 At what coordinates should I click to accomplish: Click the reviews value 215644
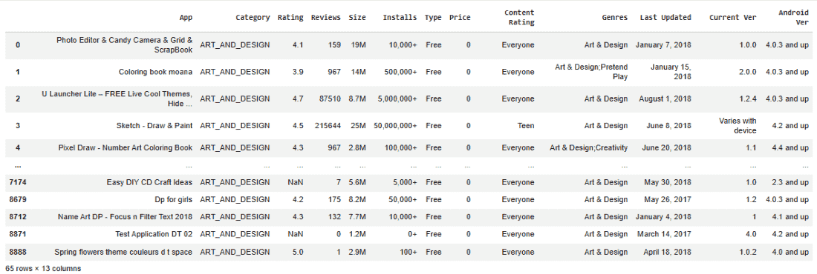(x=328, y=125)
